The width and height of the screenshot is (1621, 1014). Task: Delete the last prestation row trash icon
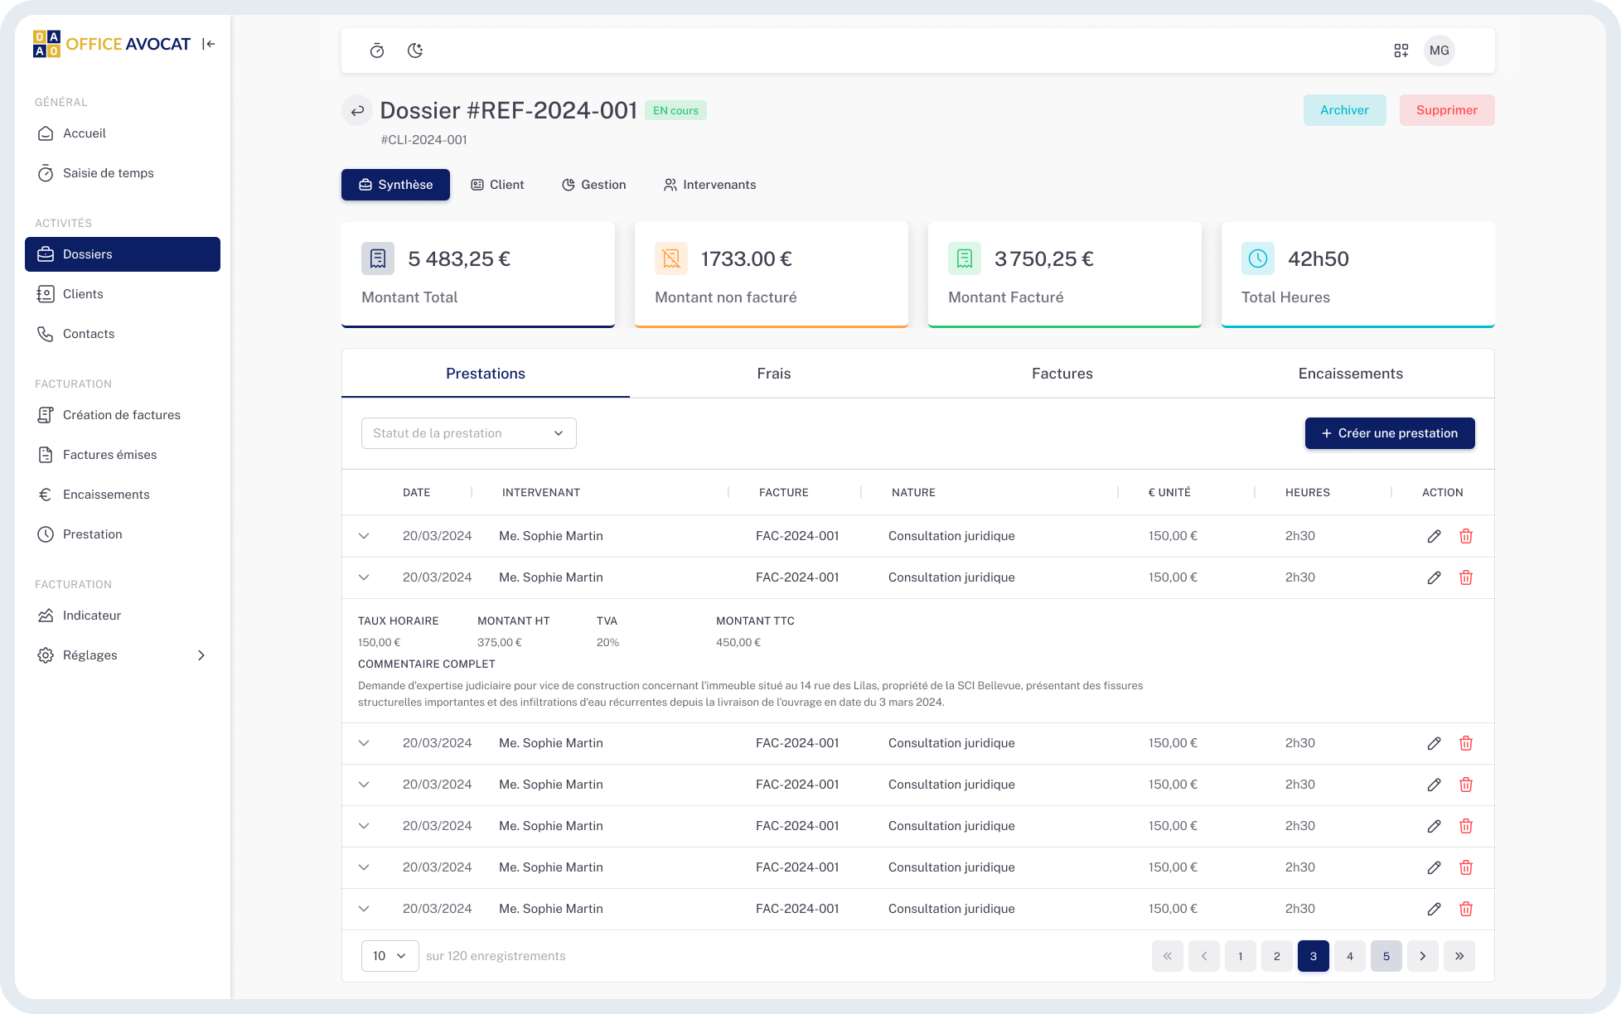pos(1466,909)
